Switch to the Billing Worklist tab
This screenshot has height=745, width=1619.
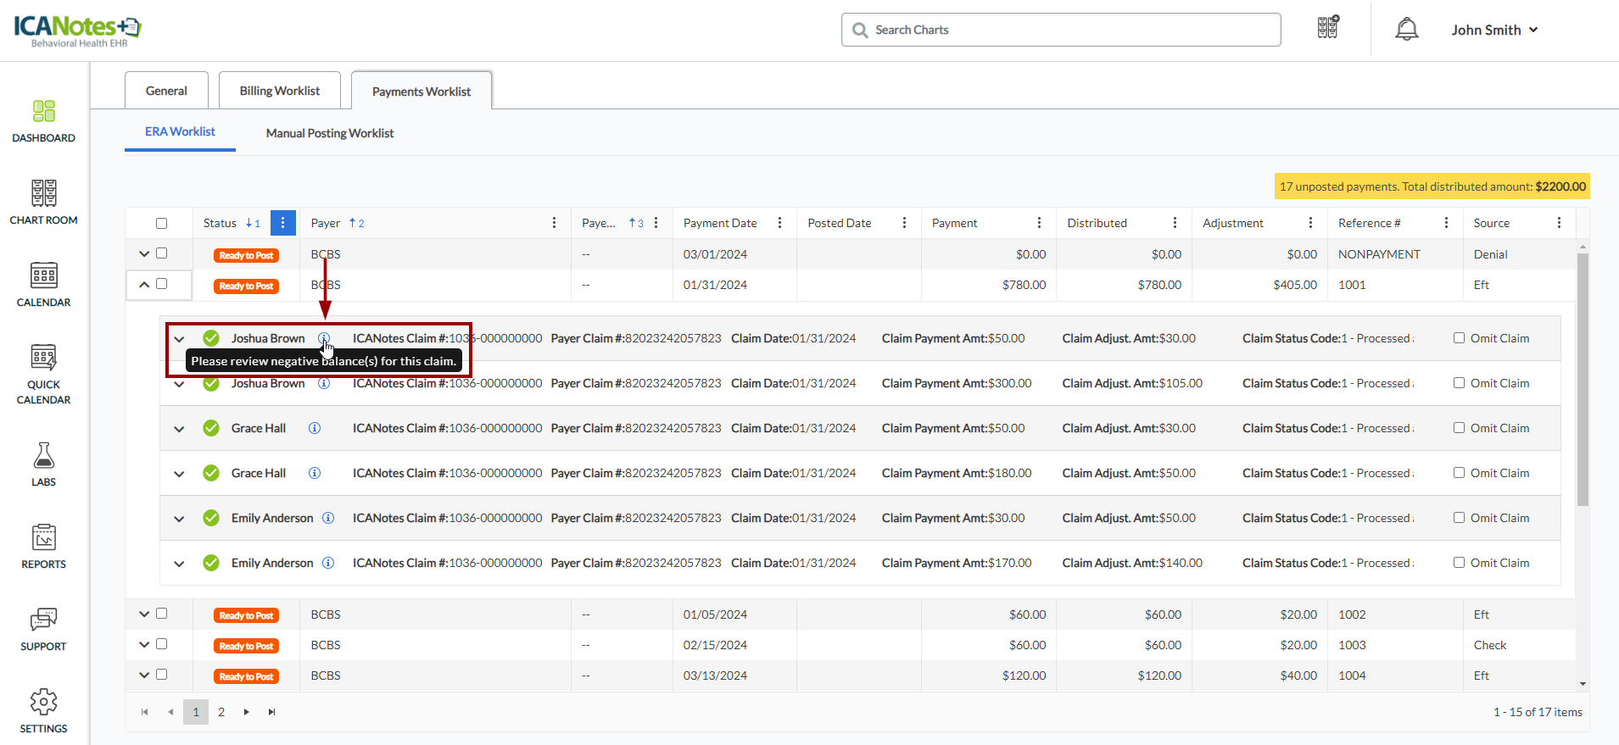click(279, 91)
